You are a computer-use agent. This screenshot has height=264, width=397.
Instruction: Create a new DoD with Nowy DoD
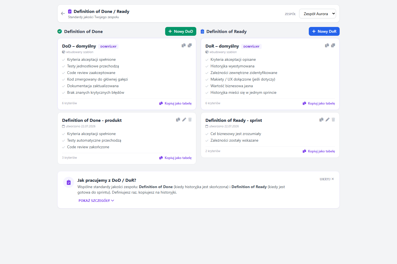pyautogui.click(x=181, y=31)
